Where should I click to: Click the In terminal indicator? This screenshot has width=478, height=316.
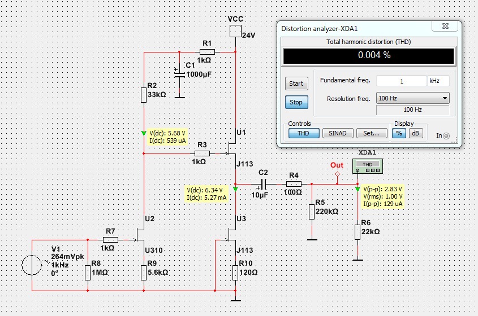click(446, 135)
